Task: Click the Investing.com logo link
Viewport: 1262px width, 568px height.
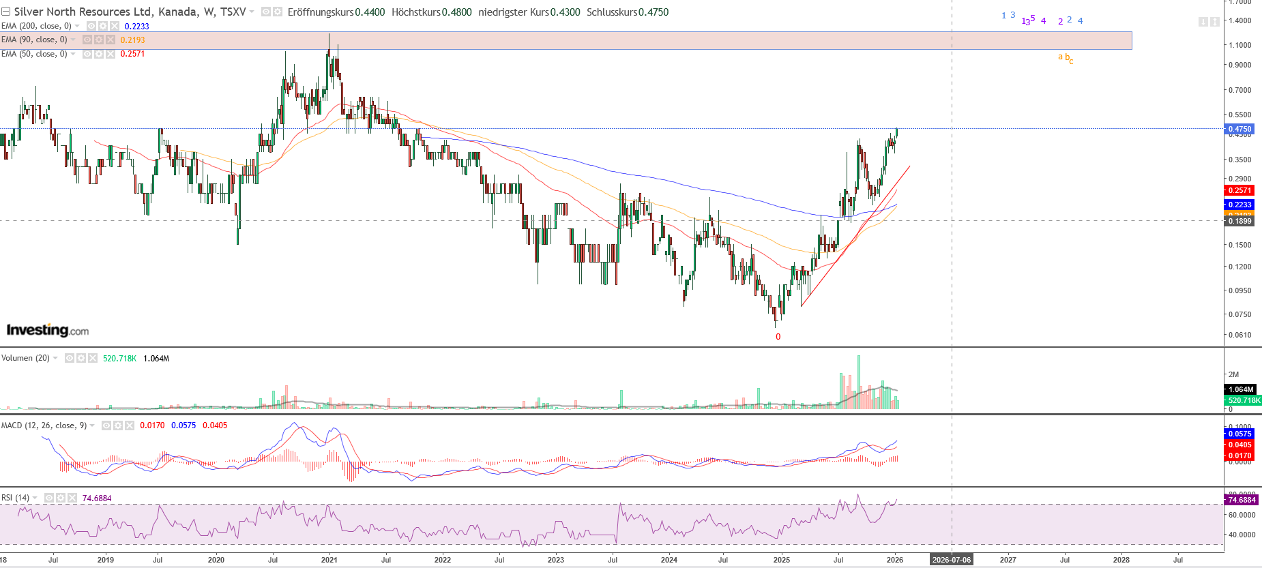Action: [48, 331]
